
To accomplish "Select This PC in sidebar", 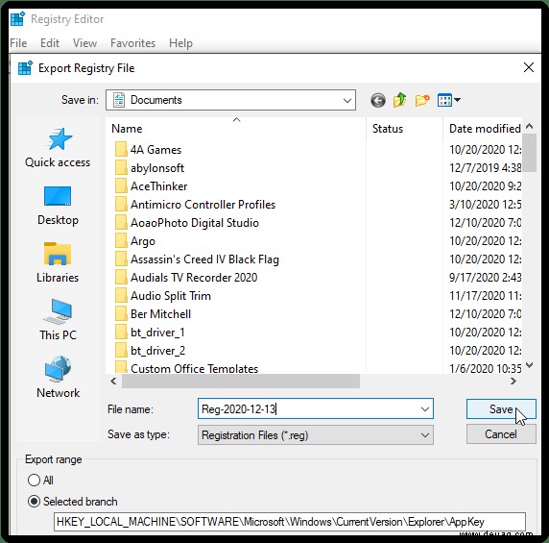I will tap(58, 320).
